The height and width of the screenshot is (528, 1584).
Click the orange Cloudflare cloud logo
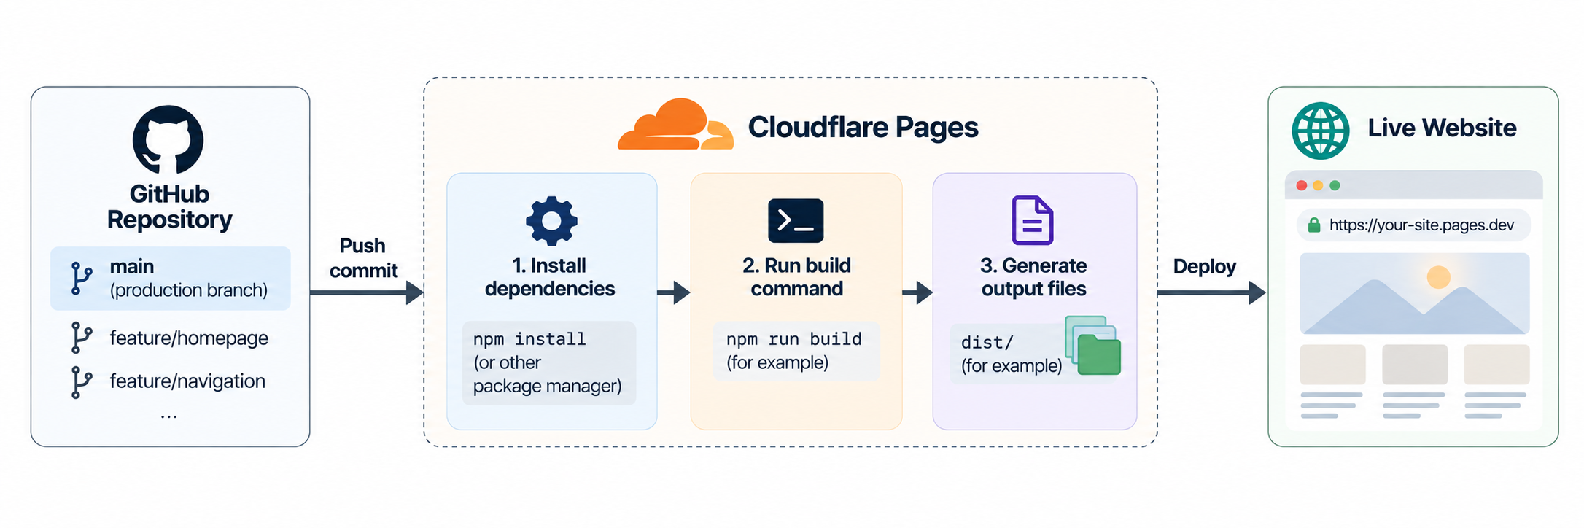(x=675, y=124)
